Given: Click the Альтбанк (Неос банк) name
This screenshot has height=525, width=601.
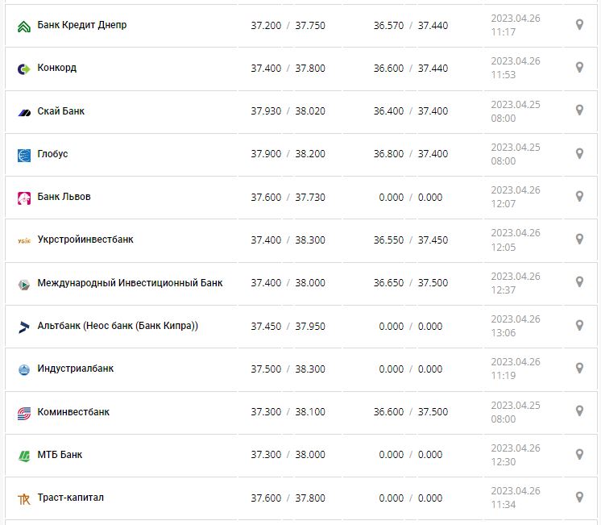Looking at the screenshot, I should pos(118,326).
